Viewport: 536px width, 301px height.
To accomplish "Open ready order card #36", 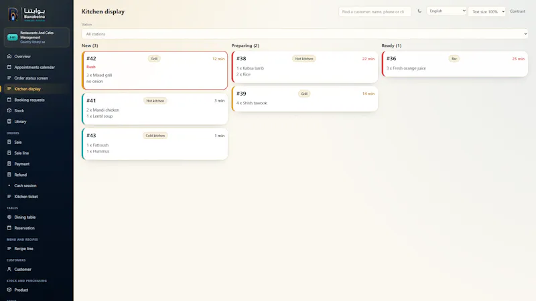I will pyautogui.click(x=455, y=64).
